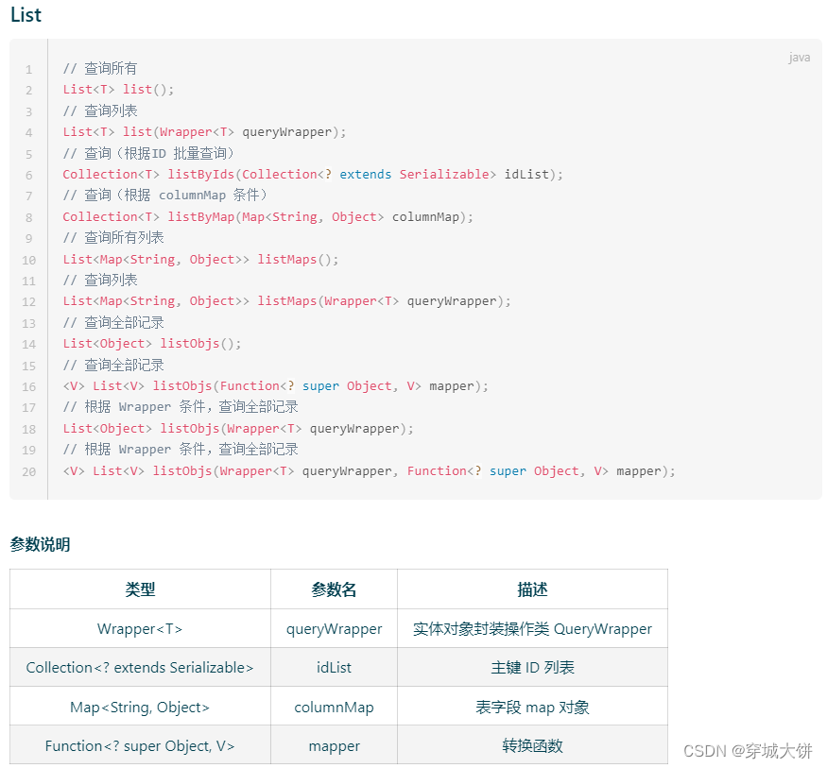
Task: Click the '类型' table header
Action: tap(140, 589)
